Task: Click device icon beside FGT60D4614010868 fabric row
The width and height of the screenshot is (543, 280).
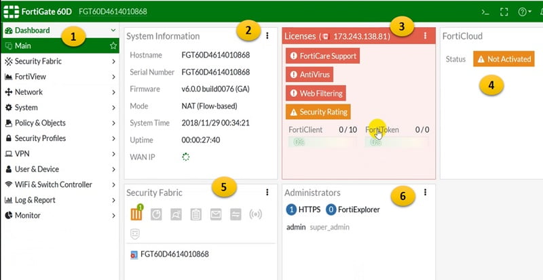Action: [134, 255]
